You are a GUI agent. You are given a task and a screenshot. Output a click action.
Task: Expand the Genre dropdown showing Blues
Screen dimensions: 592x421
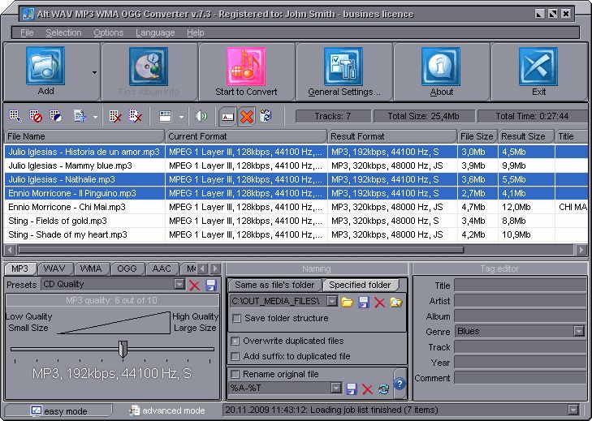point(578,331)
